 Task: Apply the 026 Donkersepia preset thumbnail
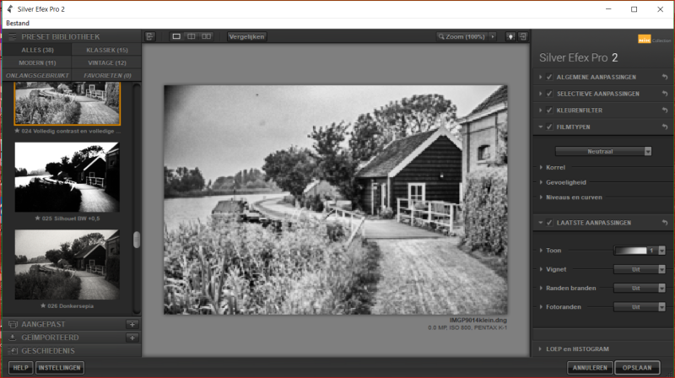point(67,264)
